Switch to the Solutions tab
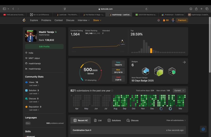Screen dimensions: 211x137 pos(114,120)
